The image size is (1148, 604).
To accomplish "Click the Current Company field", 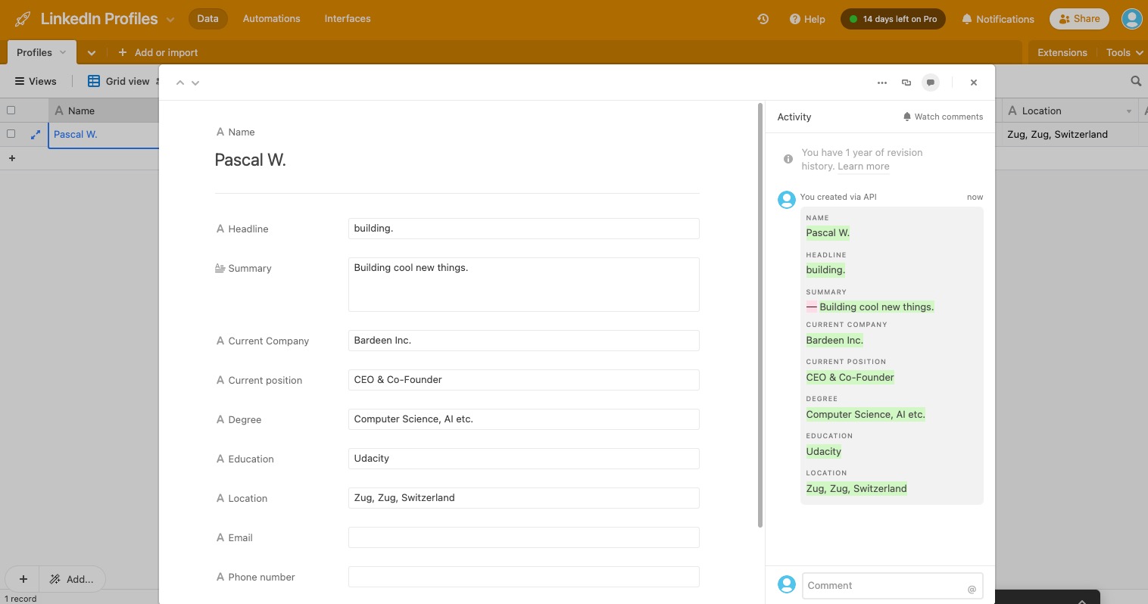I will tap(523, 341).
